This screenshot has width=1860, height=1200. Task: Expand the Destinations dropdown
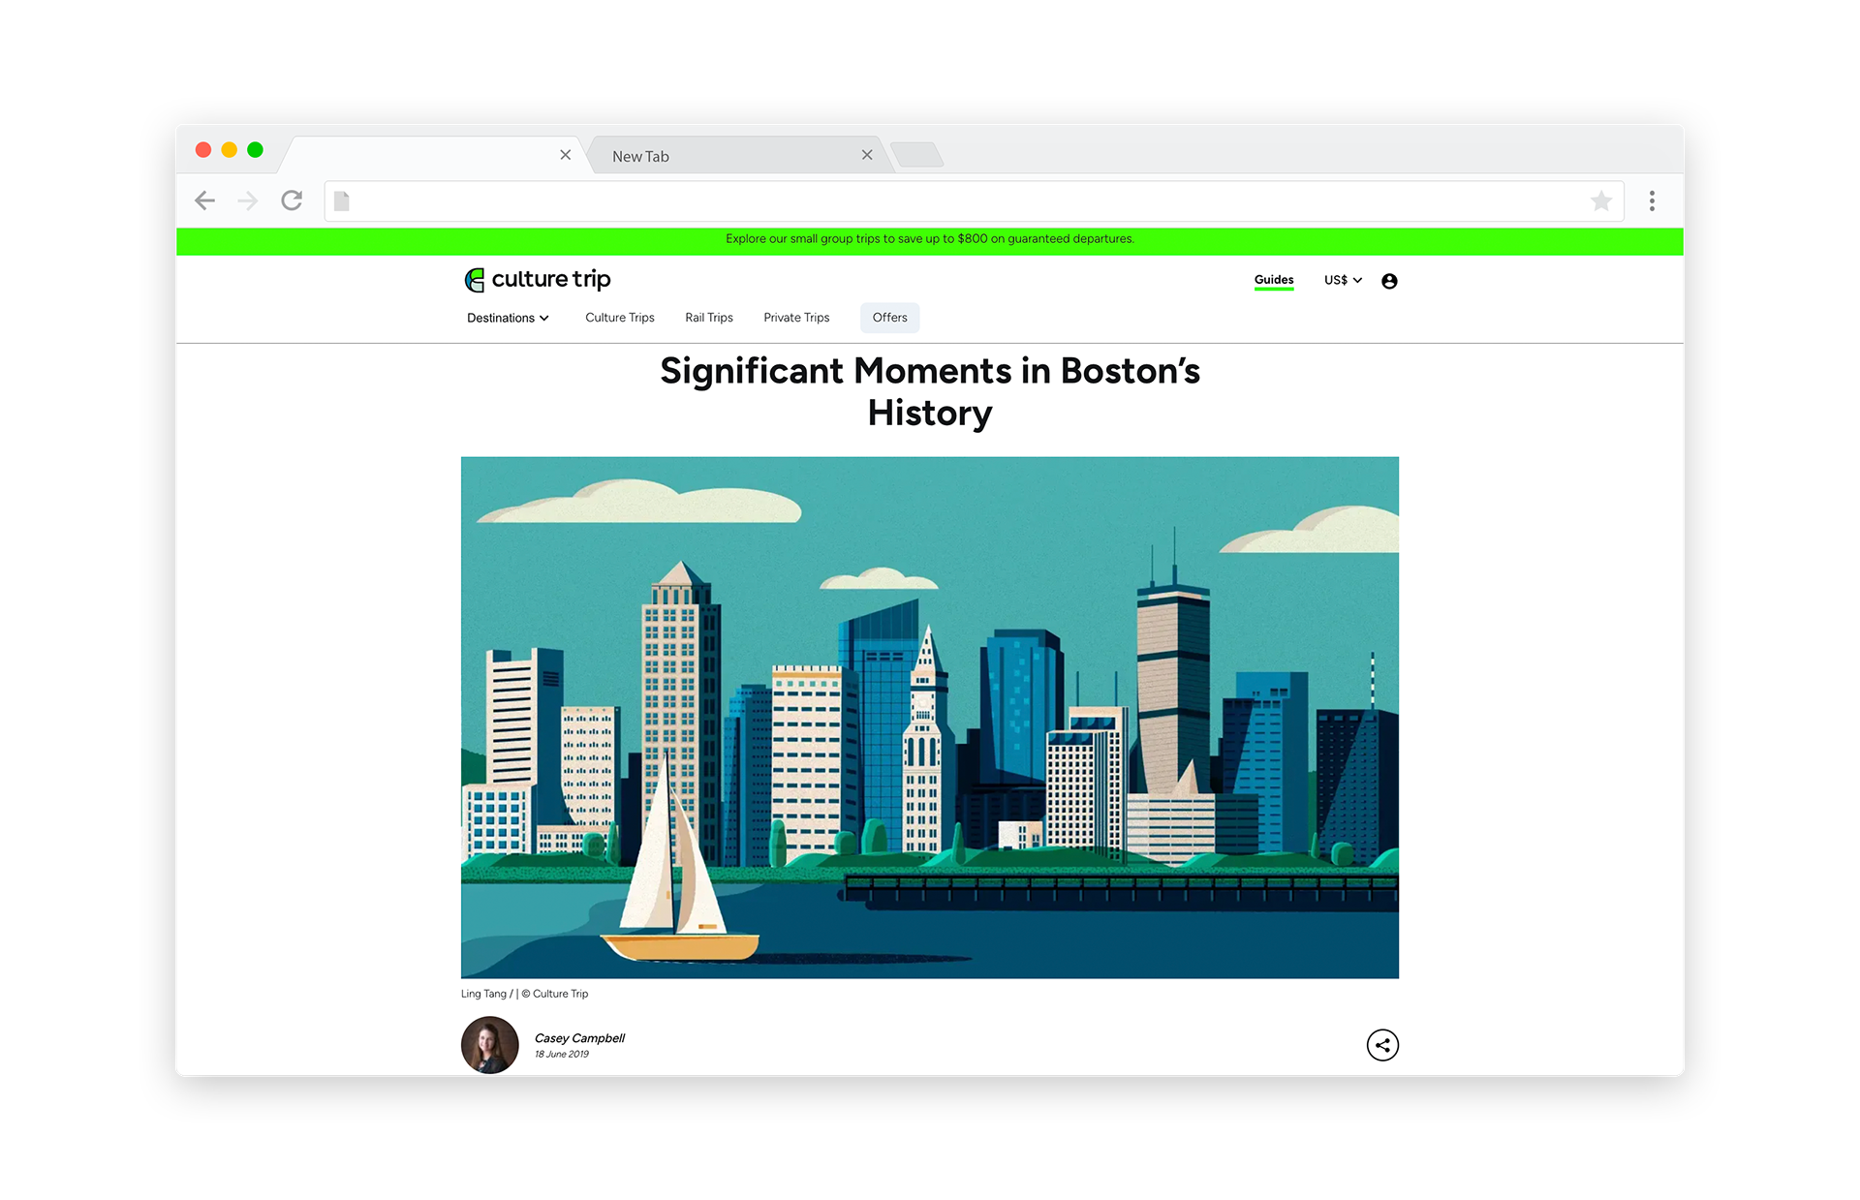[508, 318]
